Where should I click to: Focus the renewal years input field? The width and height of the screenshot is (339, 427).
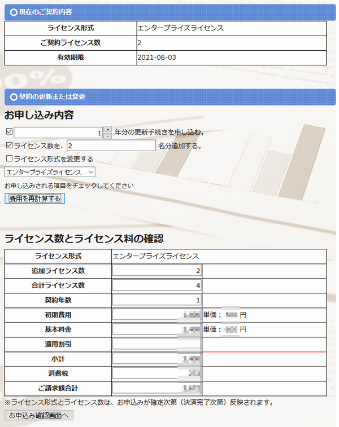tap(58, 133)
